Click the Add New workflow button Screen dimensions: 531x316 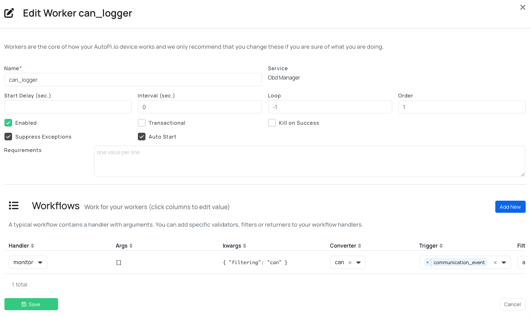coord(510,206)
